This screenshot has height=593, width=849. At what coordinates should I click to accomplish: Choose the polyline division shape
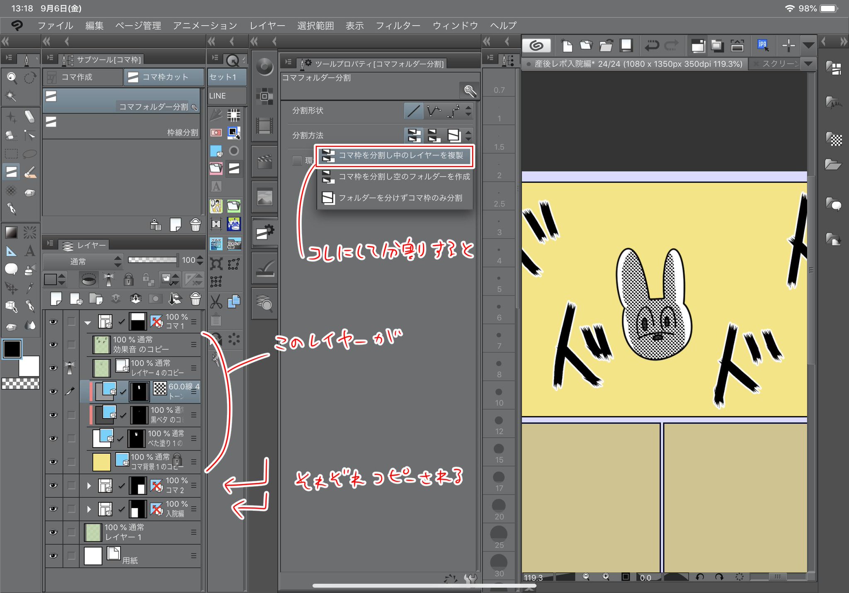tap(434, 111)
